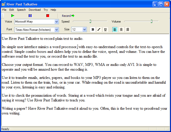Click the toolbar drag handle grip
Screen dimensions: 171x132
2,16
